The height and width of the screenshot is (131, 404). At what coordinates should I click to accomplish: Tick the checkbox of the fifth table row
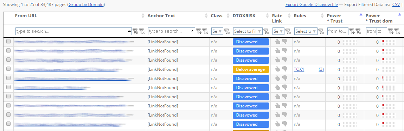pyautogui.click(x=8, y=78)
